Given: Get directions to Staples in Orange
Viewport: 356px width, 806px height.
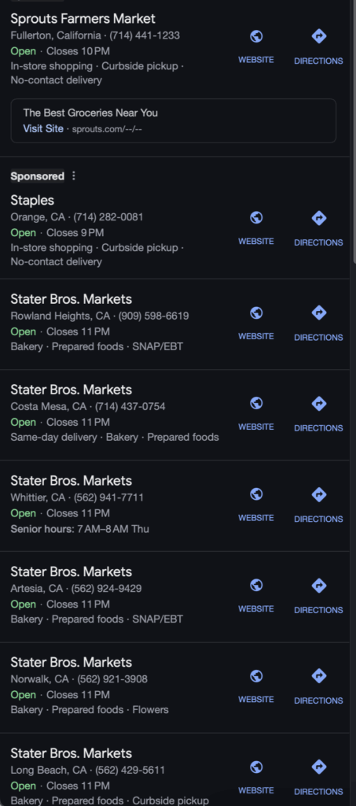Looking at the screenshot, I should click(318, 228).
